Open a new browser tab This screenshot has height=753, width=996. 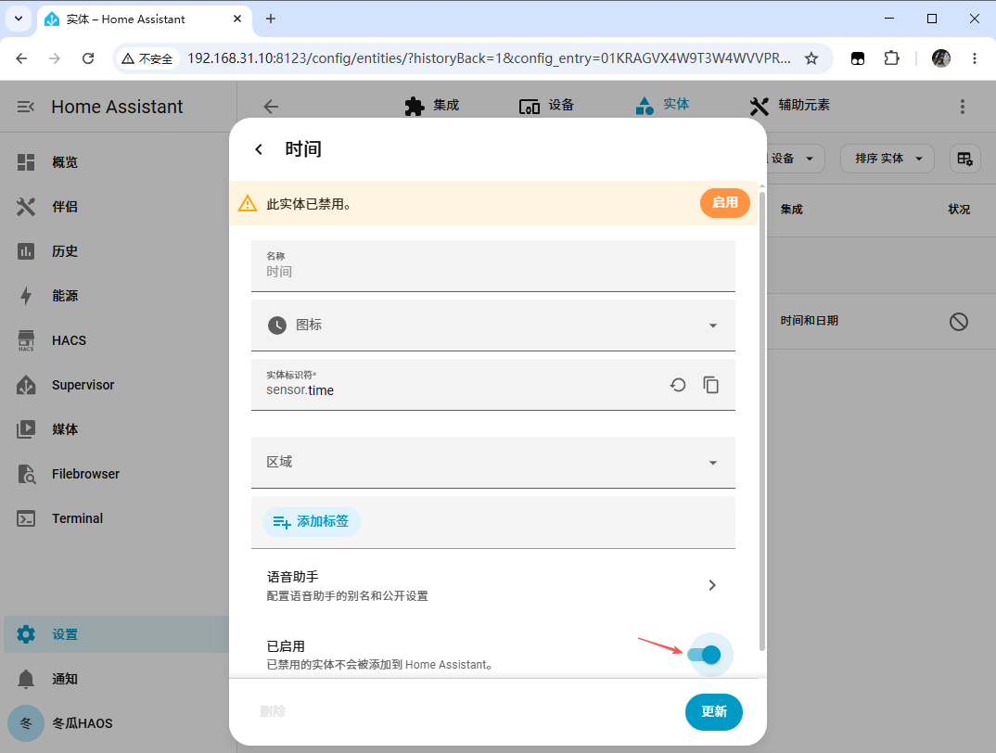(x=271, y=19)
